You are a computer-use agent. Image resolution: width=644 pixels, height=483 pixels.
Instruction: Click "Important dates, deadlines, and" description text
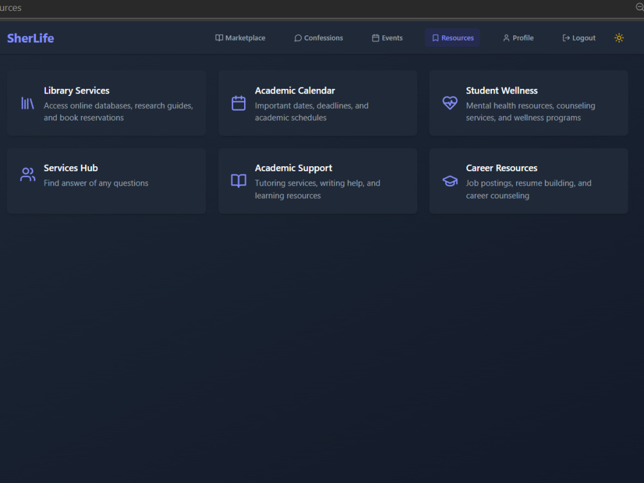coord(312,106)
